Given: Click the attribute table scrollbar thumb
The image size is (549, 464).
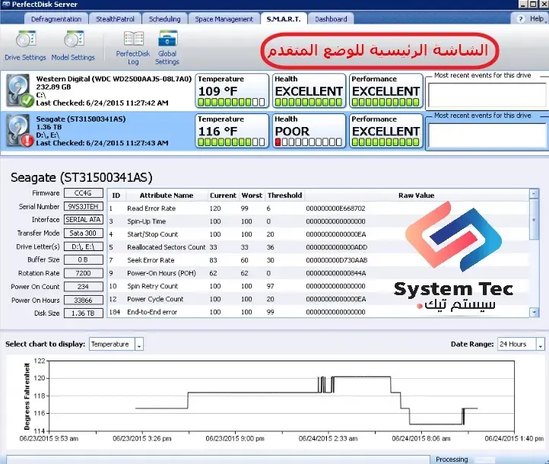Looking at the screenshot, I should [x=534, y=219].
